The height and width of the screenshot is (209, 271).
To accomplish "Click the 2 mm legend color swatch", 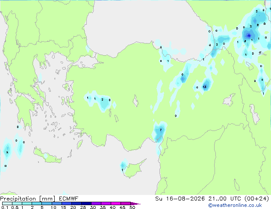I will 37,203.
